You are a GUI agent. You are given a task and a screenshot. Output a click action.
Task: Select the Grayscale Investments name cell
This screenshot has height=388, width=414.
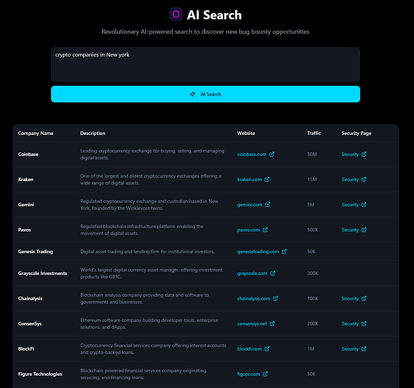pyautogui.click(x=43, y=273)
